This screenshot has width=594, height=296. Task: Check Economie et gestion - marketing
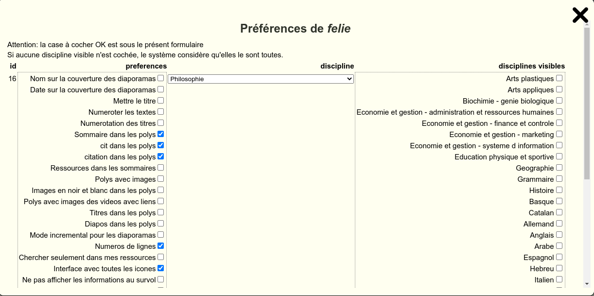pos(559,134)
